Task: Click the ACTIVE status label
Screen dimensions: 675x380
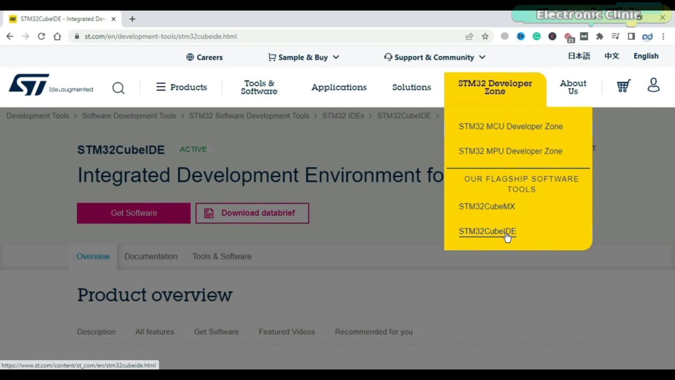Action: (193, 149)
